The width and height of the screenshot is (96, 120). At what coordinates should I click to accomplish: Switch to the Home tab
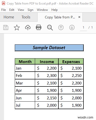click(x=9, y=17)
